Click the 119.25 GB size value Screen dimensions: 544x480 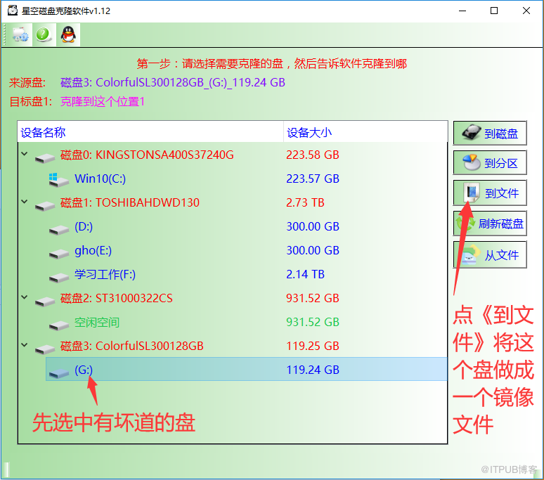[313, 346]
